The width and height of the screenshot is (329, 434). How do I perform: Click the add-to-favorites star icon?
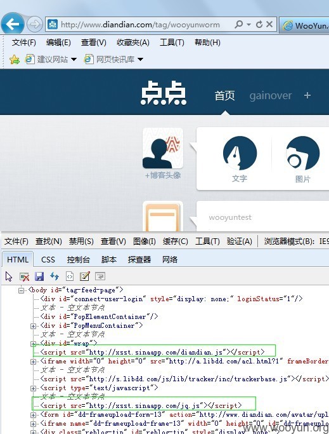(x=15, y=59)
